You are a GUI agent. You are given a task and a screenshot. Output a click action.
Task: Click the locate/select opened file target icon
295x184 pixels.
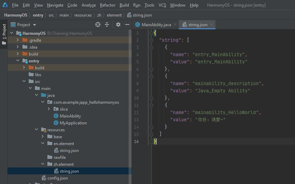tap(98, 24)
